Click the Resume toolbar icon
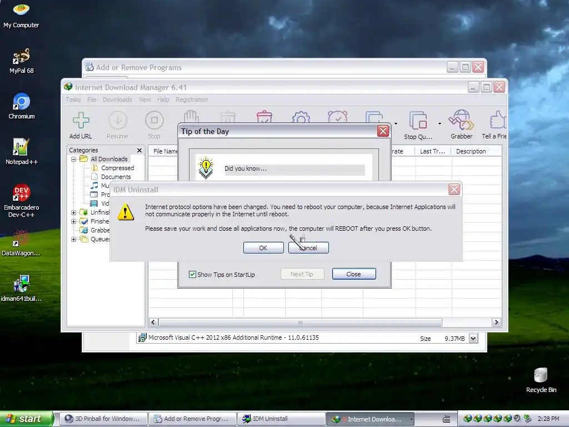Screen dimensions: 569x427 point(118,120)
